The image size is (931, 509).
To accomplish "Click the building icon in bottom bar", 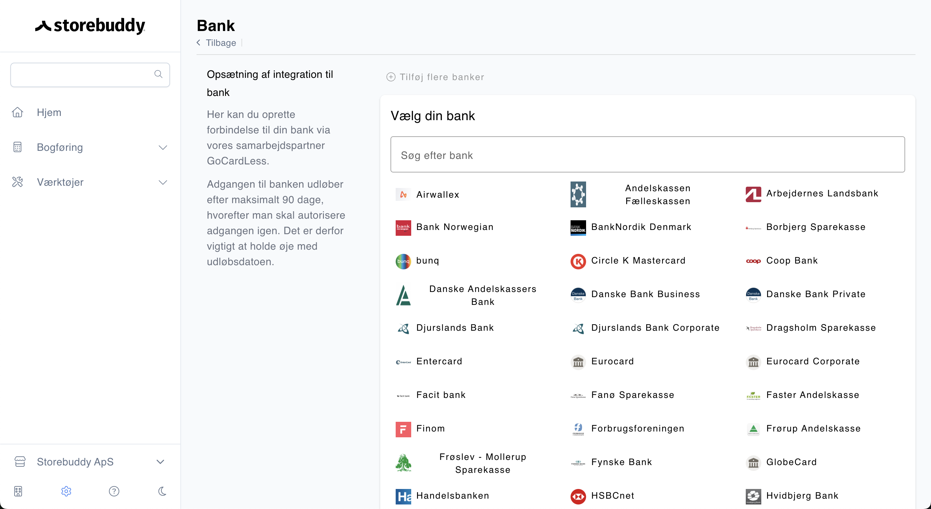I will [x=18, y=491].
